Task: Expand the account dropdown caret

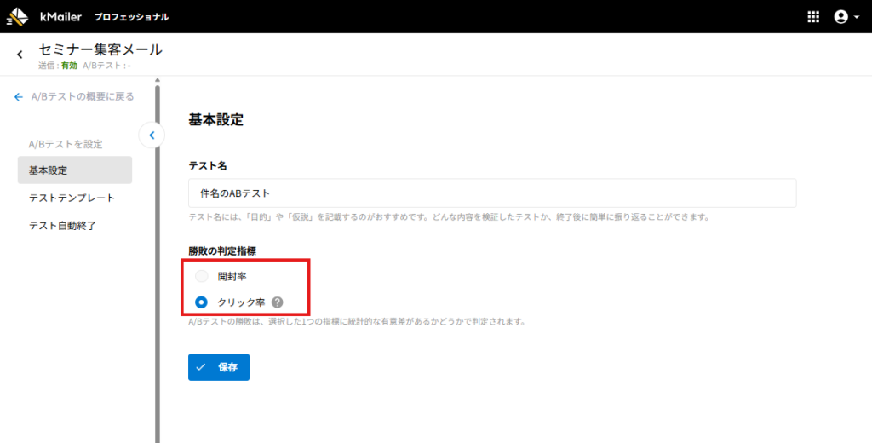Action: (x=857, y=18)
